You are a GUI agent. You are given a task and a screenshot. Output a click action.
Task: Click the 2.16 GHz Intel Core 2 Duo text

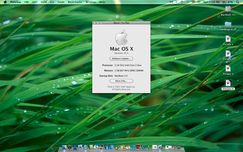pyautogui.click(x=128, y=65)
